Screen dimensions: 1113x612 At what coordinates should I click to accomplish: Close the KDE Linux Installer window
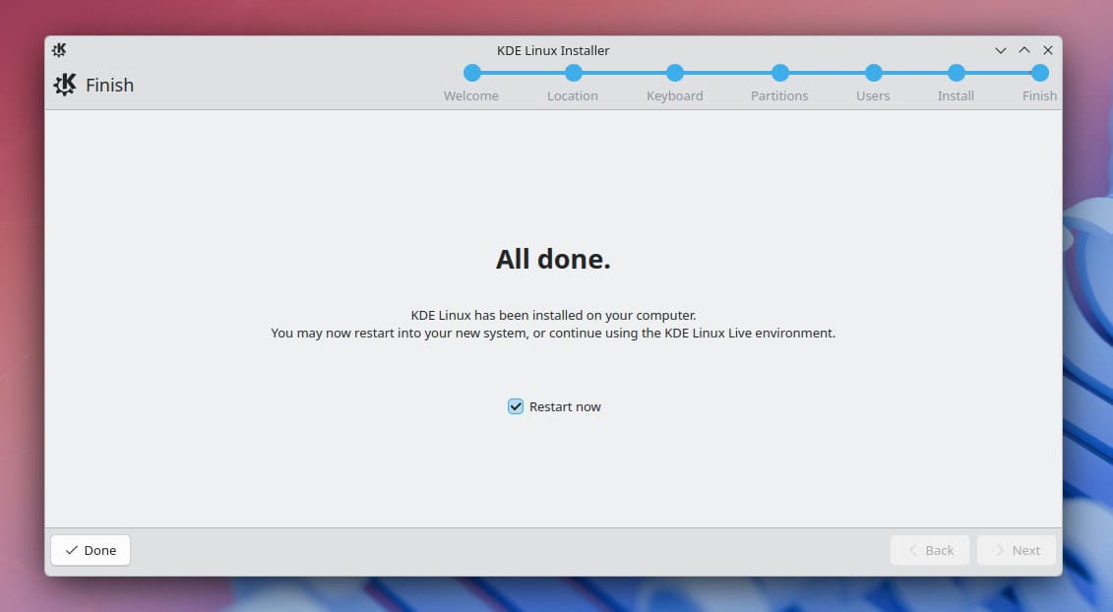1048,50
